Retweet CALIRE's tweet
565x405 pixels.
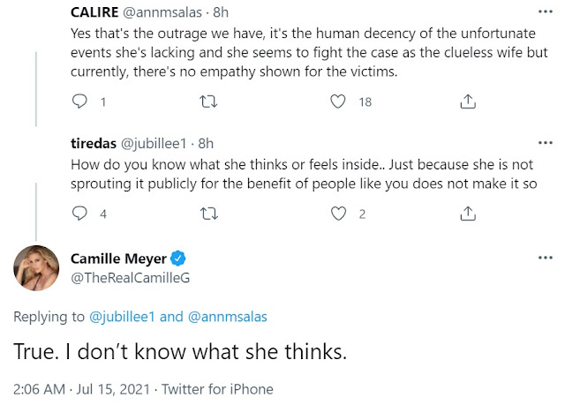(x=209, y=102)
